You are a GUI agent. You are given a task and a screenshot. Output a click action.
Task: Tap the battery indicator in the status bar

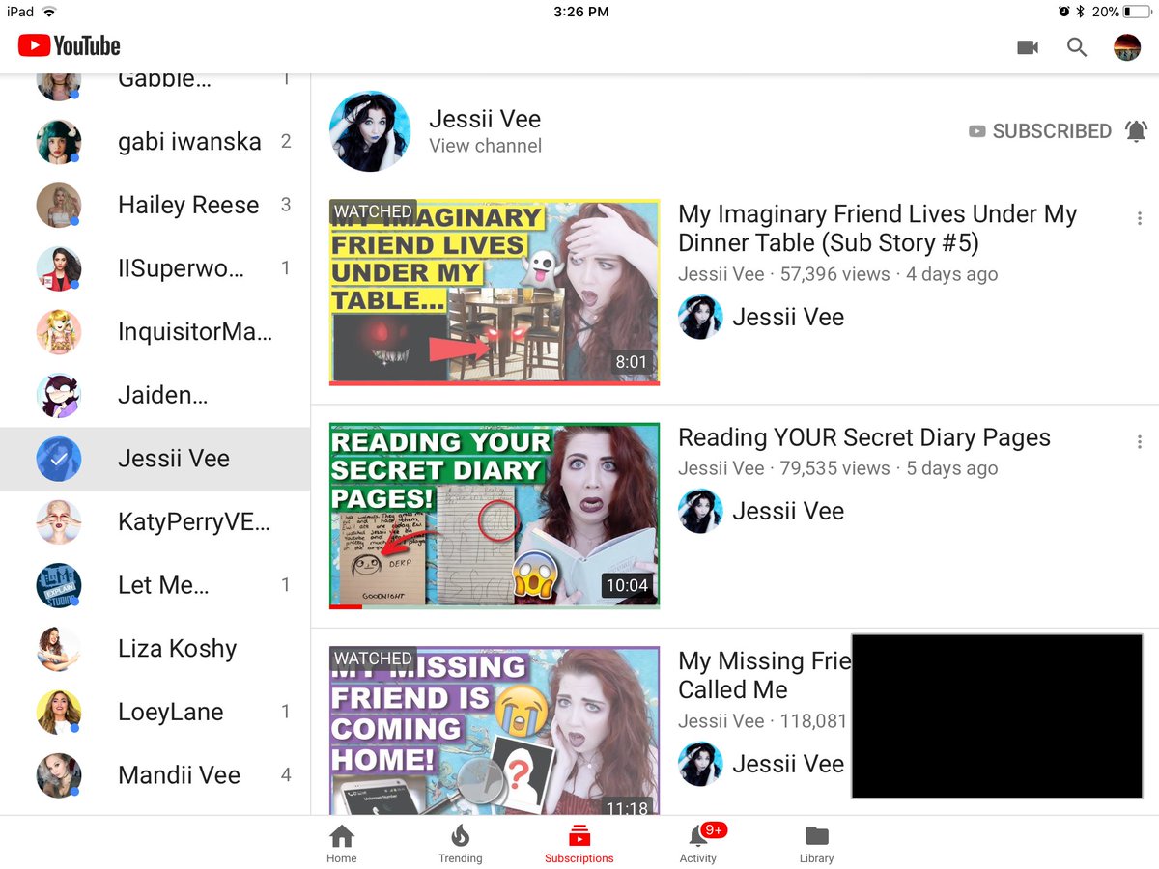click(1137, 12)
